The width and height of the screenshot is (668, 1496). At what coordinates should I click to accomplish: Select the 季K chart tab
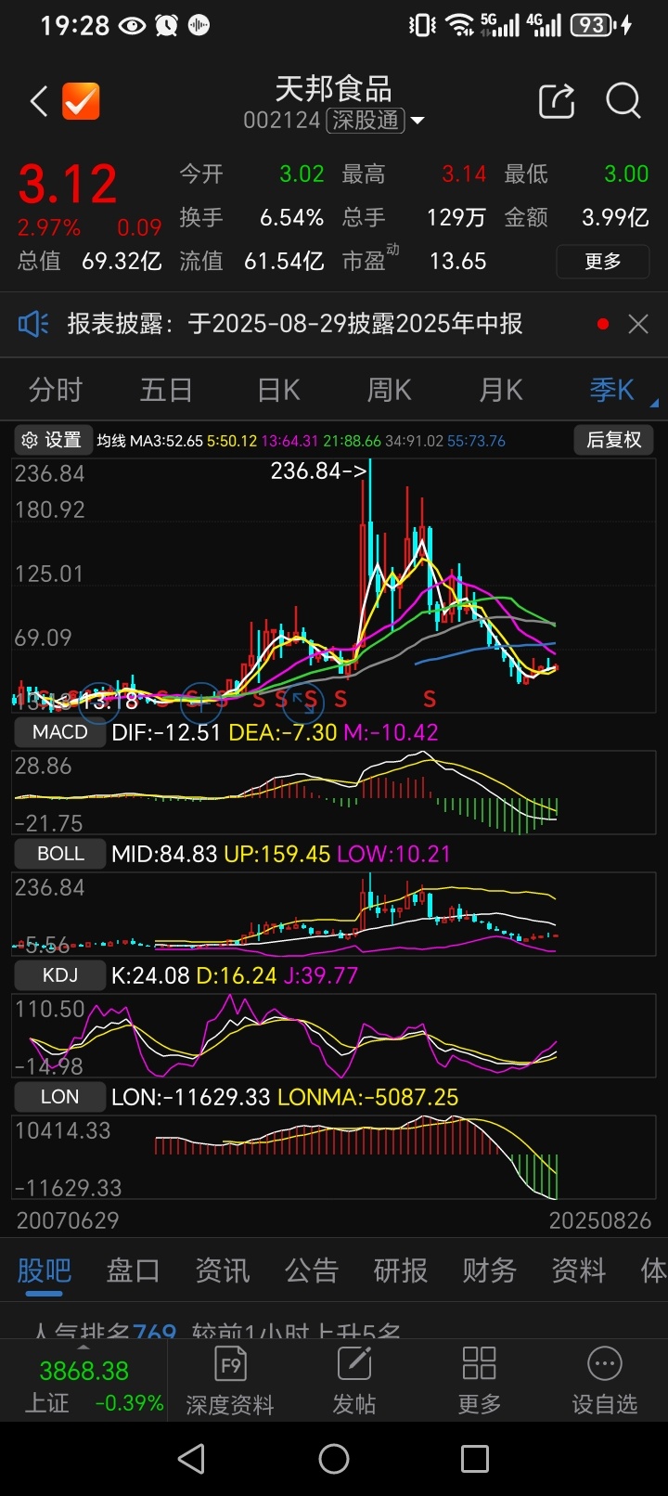[612, 390]
